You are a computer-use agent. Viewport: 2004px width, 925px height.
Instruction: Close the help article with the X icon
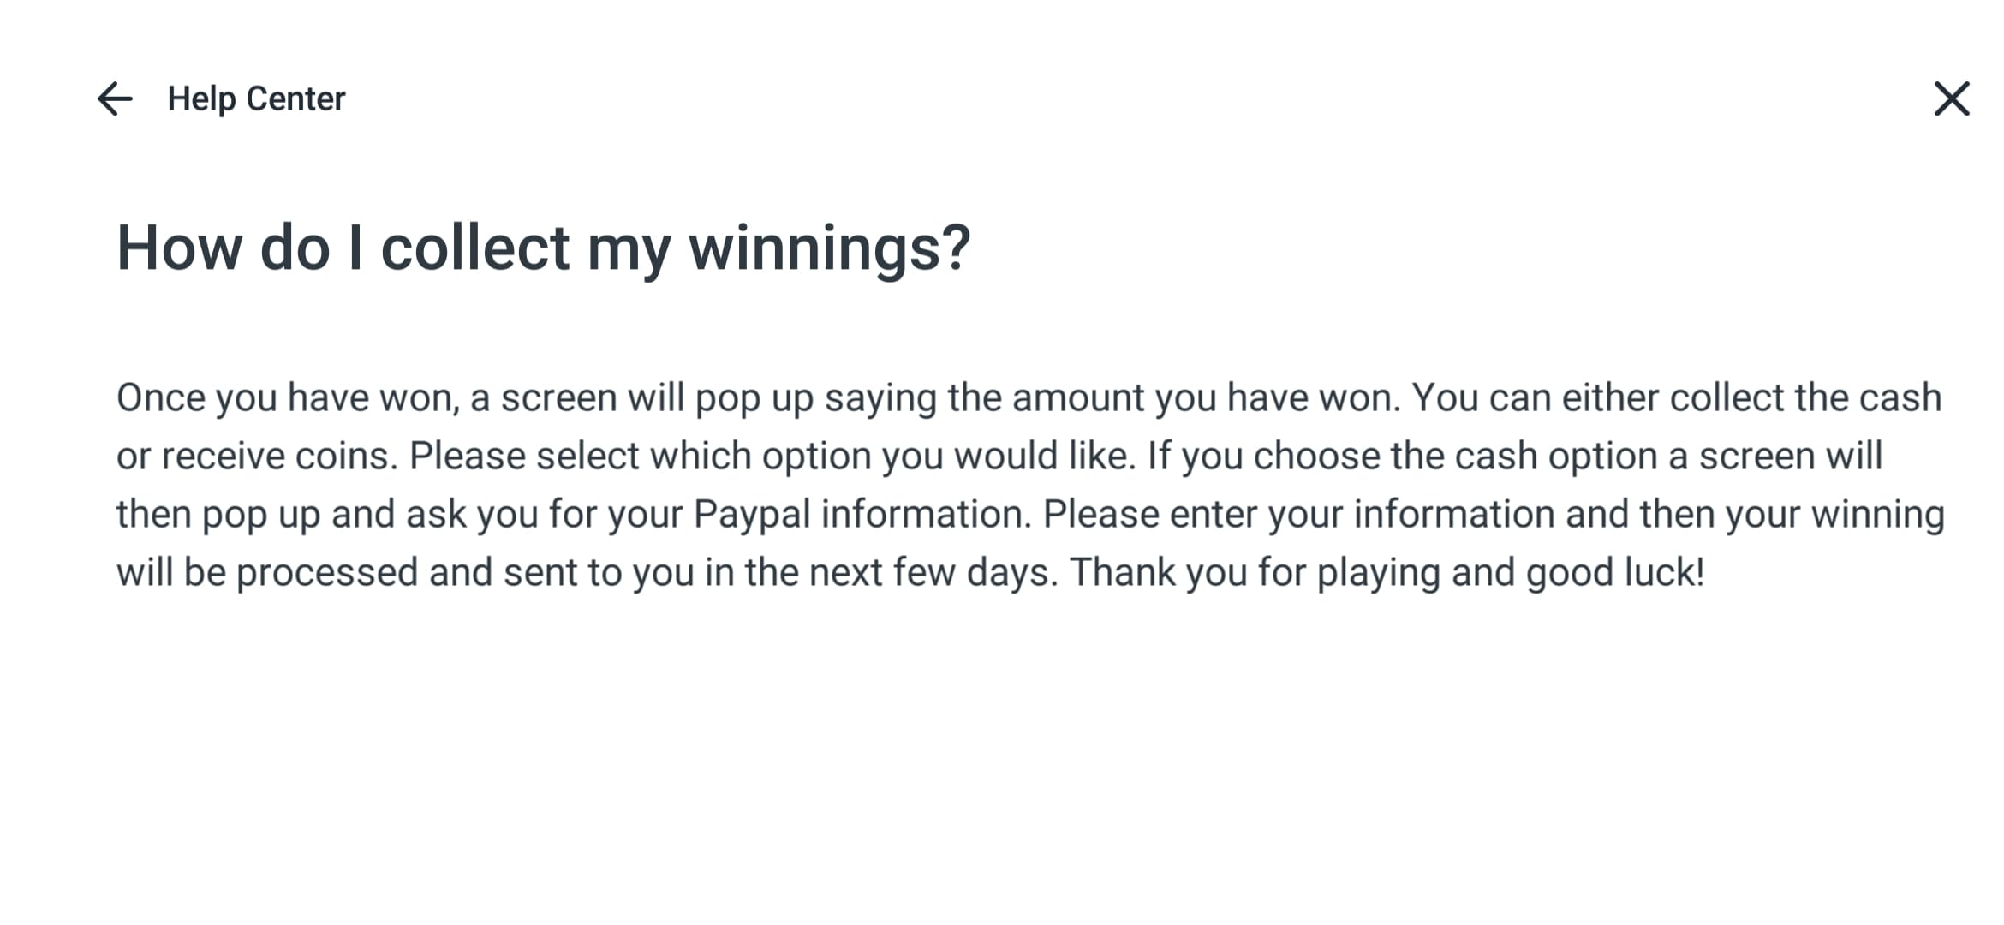click(x=1952, y=98)
